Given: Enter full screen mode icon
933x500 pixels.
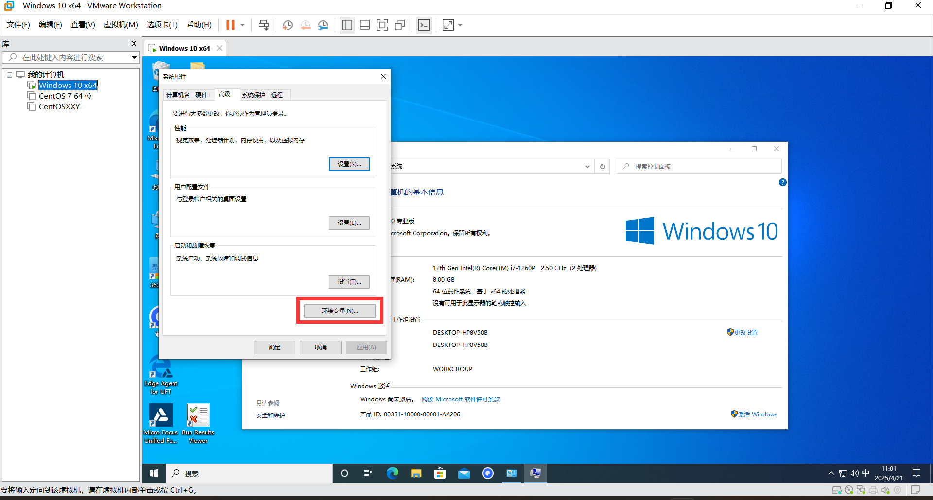Looking at the screenshot, I should [x=382, y=25].
